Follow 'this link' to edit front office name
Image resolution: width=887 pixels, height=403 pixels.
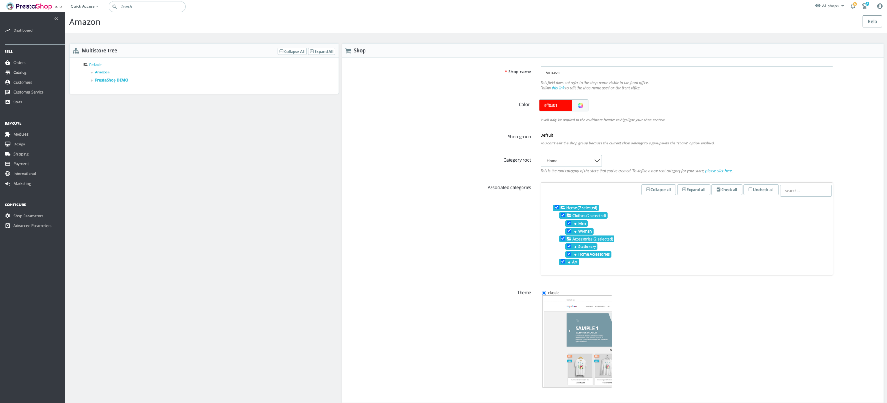point(558,88)
